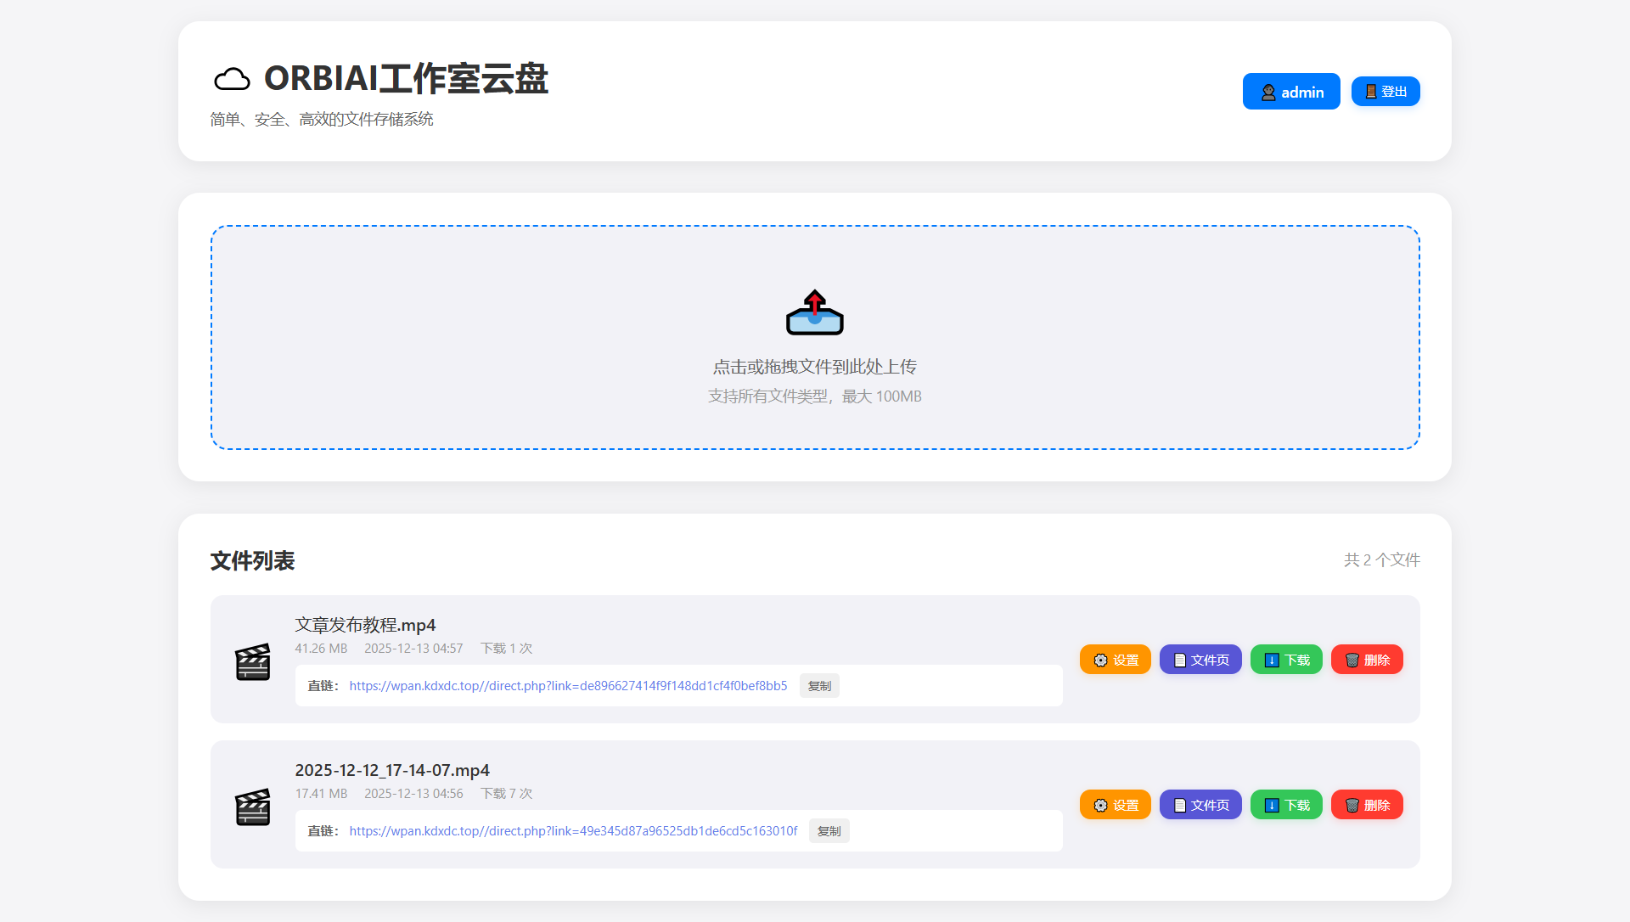Download the file 文章发布教程.mp4
This screenshot has width=1630, height=922.
(x=1286, y=659)
